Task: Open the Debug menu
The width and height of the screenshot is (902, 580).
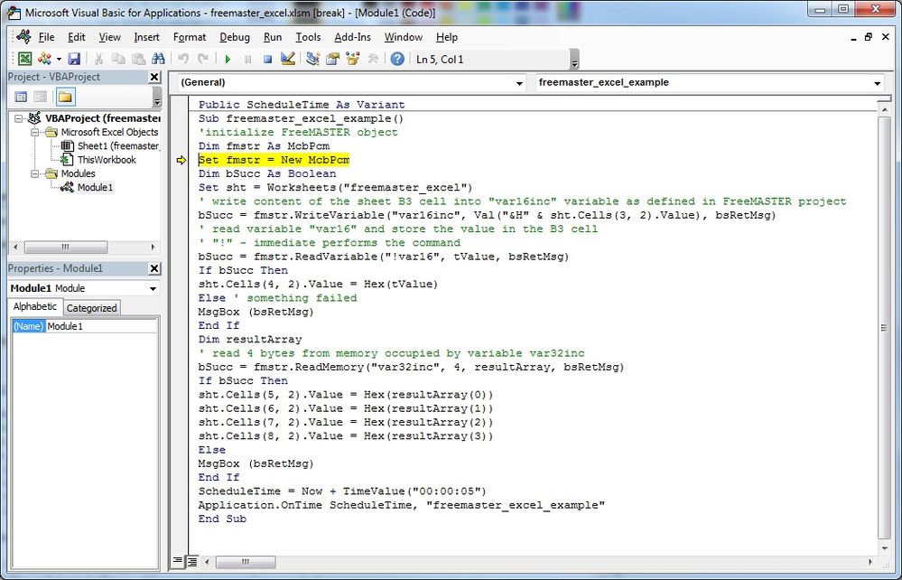Action: tap(235, 37)
